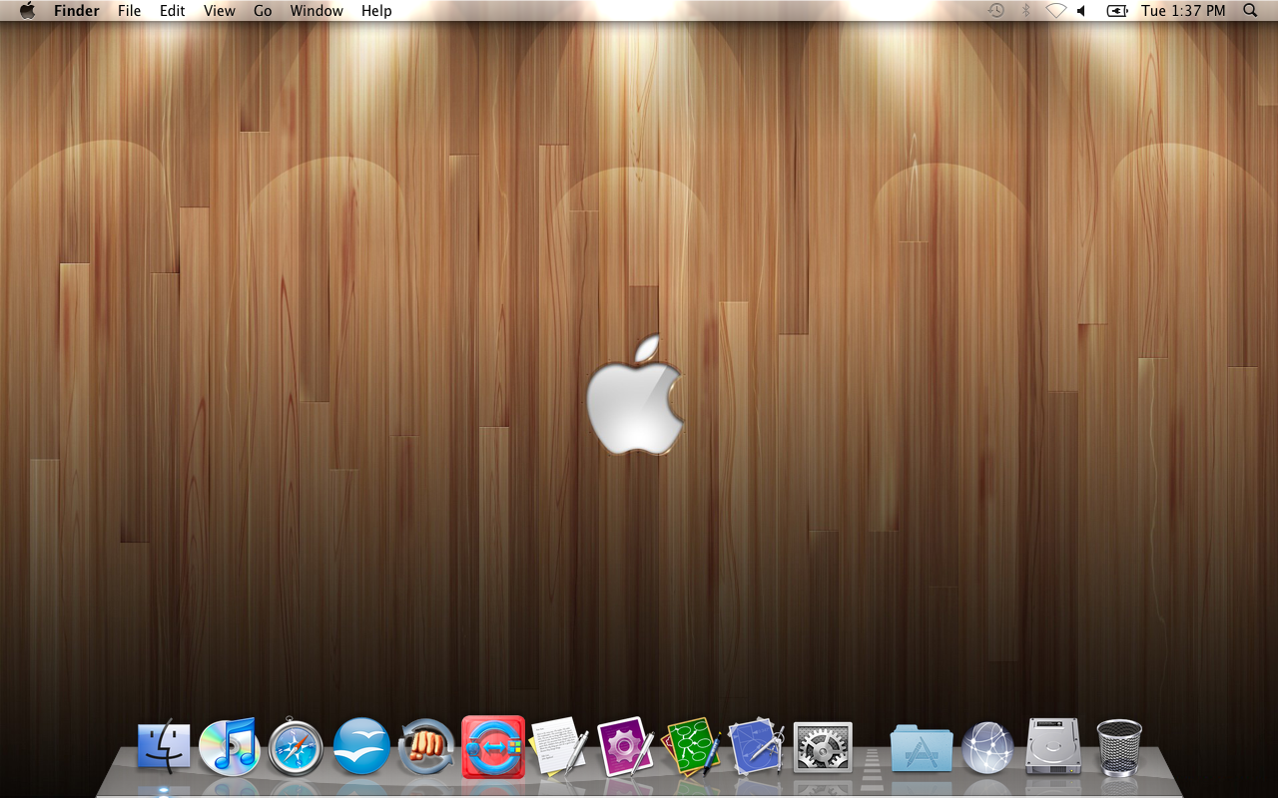This screenshot has width=1278, height=798.
Task: Open TextEdit from the Dock
Action: click(x=559, y=746)
